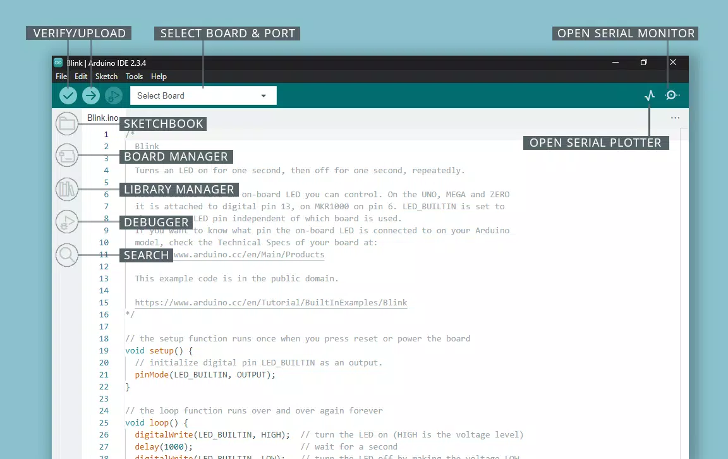Open the Edit menu
This screenshot has width=728, height=459.
click(x=81, y=76)
